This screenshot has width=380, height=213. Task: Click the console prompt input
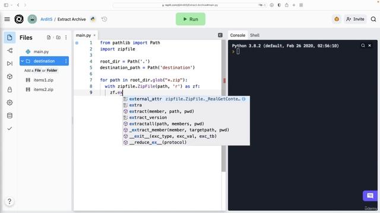[238, 51]
